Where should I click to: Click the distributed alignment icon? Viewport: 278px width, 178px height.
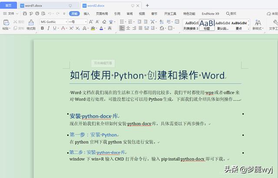(147, 28)
